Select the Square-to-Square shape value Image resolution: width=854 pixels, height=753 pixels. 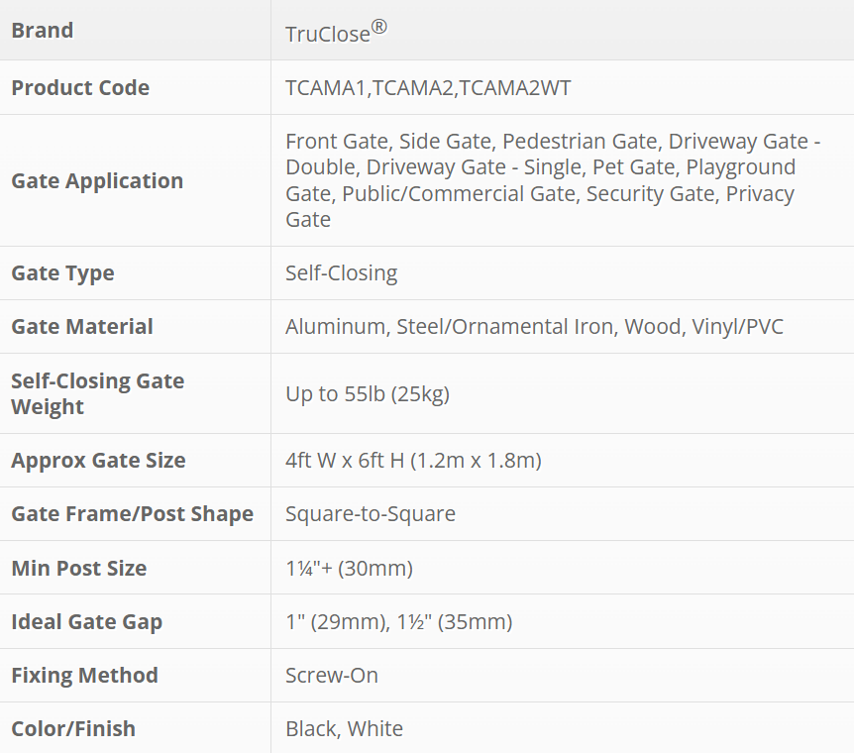pyautogui.click(x=371, y=513)
